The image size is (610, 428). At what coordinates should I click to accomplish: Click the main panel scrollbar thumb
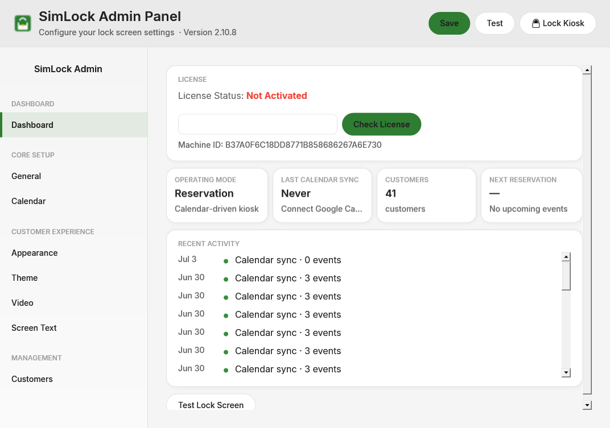[587, 234]
